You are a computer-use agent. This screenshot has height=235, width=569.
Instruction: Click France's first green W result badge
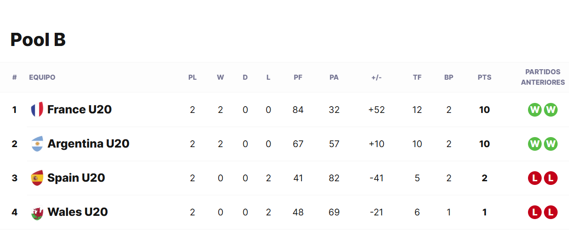[535, 110]
